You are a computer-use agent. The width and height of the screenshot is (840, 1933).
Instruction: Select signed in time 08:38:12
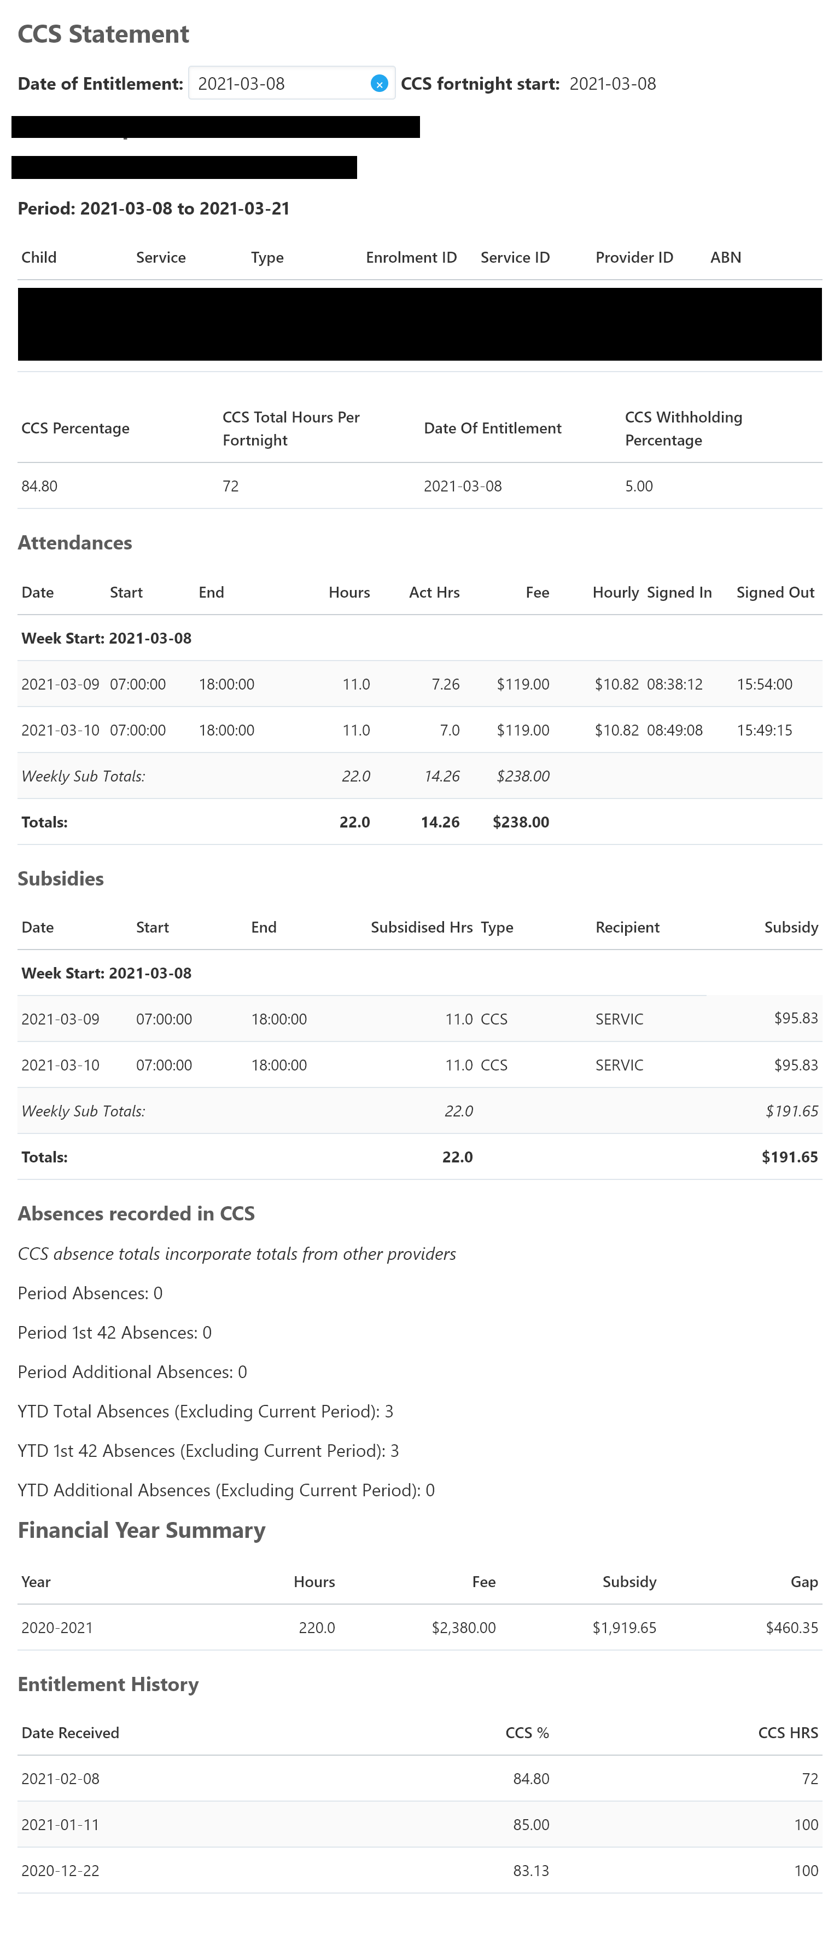(x=675, y=684)
